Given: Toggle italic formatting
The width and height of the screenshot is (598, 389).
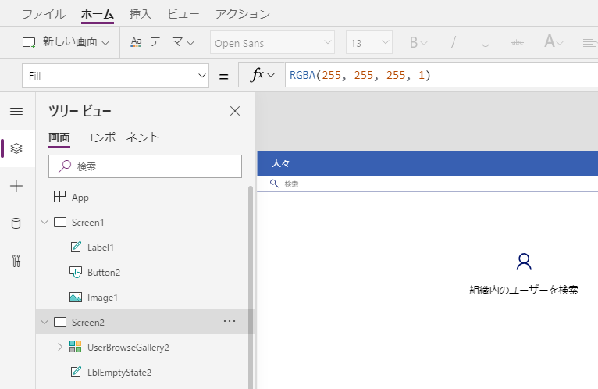Looking at the screenshot, I should tap(453, 42).
